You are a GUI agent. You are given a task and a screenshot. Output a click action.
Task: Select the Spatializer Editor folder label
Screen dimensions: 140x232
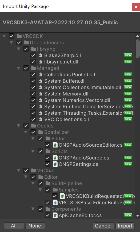(58, 139)
